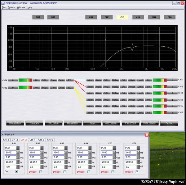Open the EQ2 PEQ filter type dropdown
The height and width of the screenshot is (185, 186).
[x=42, y=148]
